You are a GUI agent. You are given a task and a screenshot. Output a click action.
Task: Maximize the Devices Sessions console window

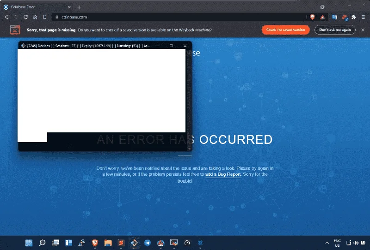[171, 46]
